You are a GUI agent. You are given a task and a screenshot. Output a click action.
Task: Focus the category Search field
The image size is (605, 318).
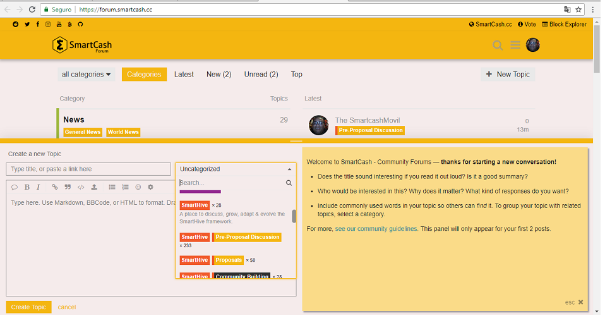tap(232, 183)
